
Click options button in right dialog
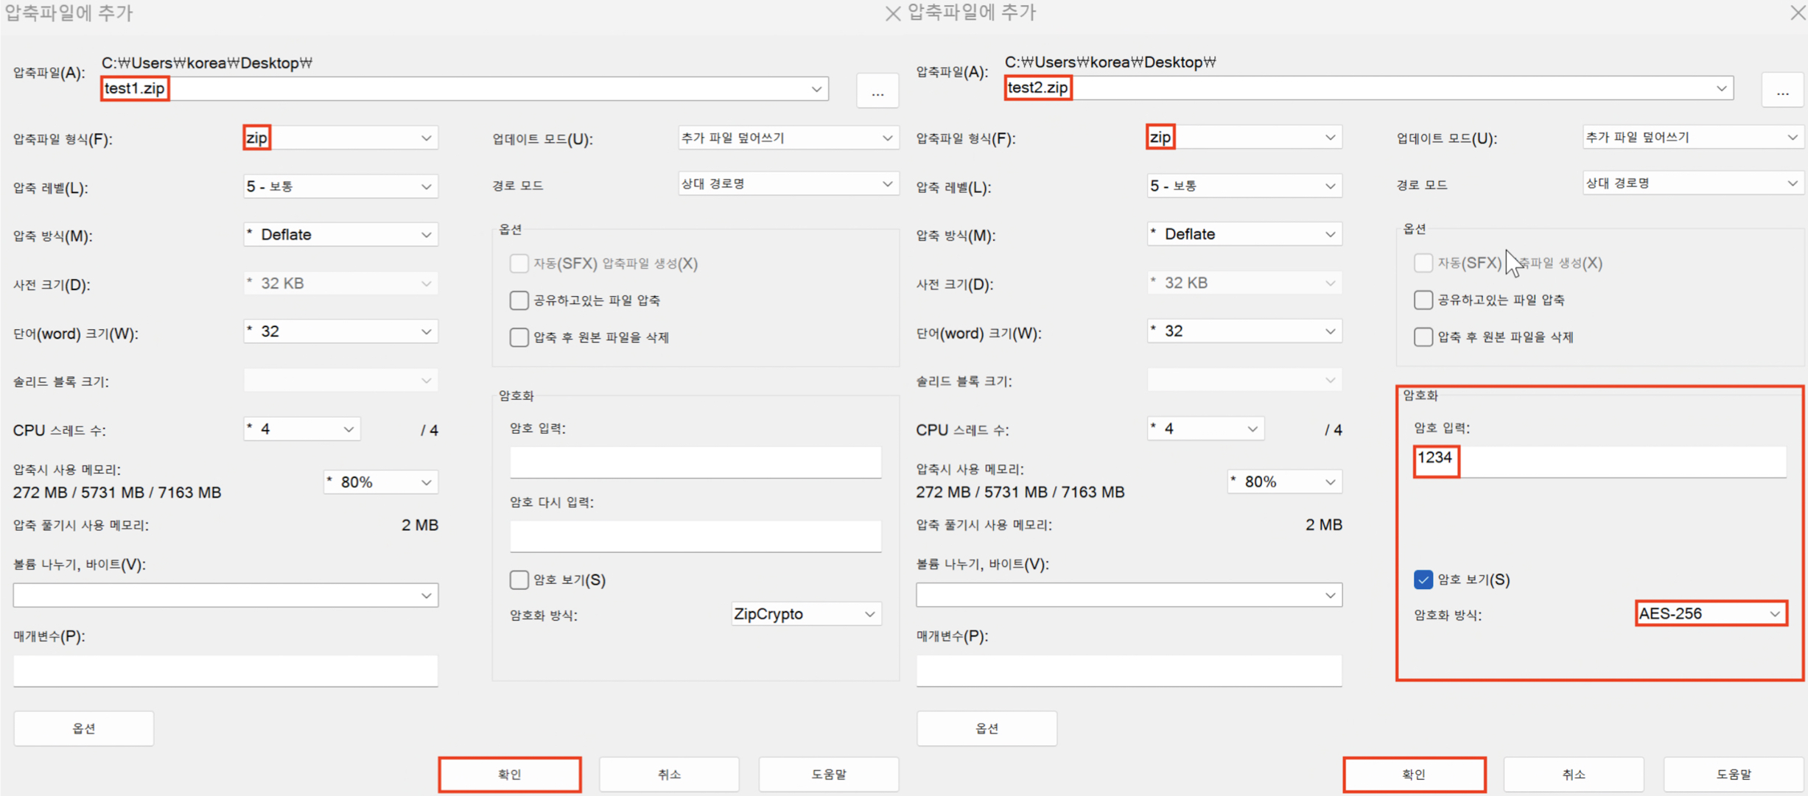(x=987, y=728)
